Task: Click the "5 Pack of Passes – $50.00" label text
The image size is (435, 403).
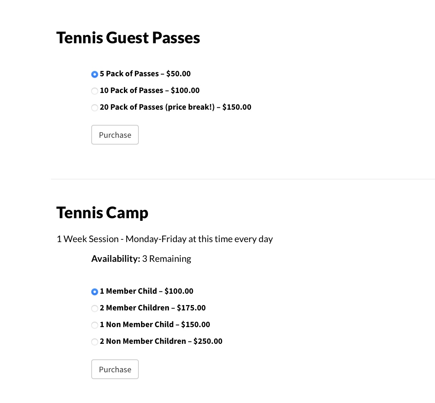Action: pyautogui.click(x=145, y=74)
